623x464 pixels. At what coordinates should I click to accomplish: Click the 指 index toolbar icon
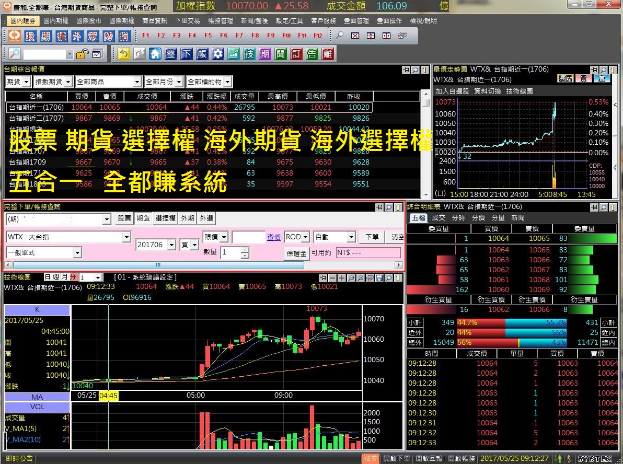(x=123, y=36)
